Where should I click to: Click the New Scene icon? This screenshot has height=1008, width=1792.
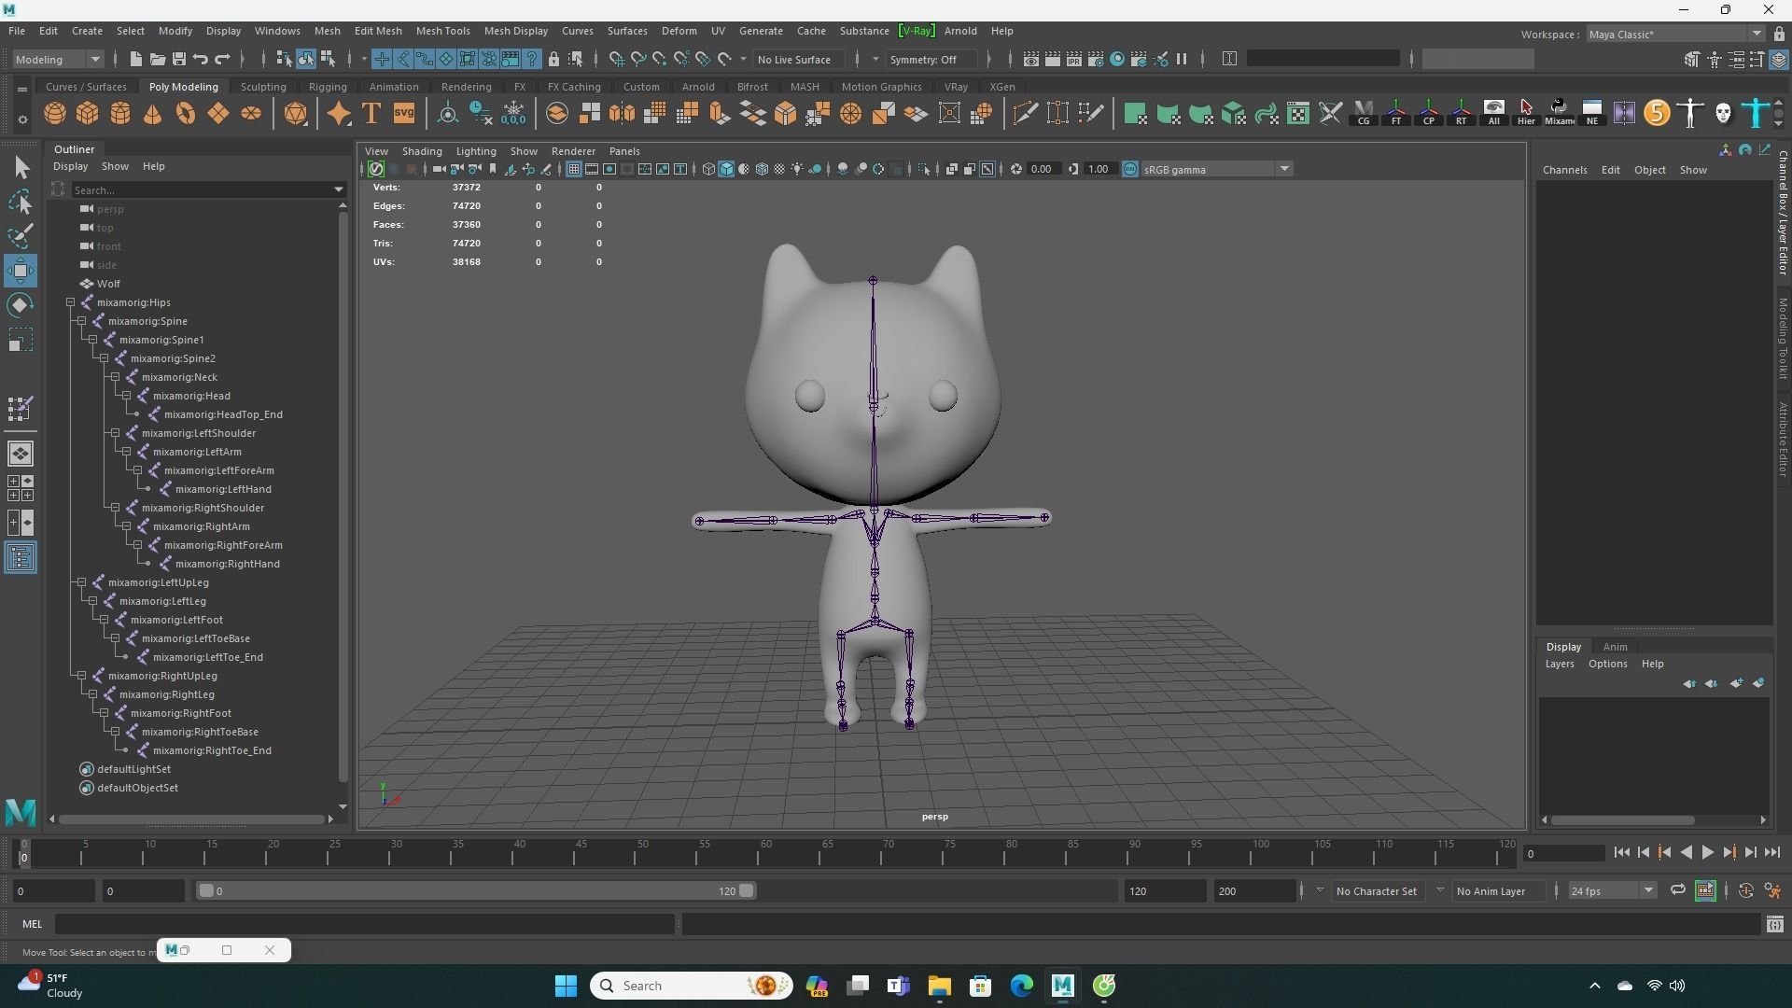coord(136,59)
